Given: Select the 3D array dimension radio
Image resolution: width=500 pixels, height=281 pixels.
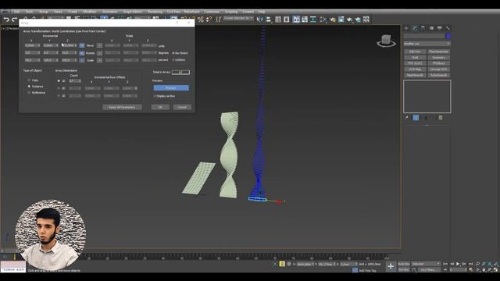Looking at the screenshot, I should click(59, 95).
